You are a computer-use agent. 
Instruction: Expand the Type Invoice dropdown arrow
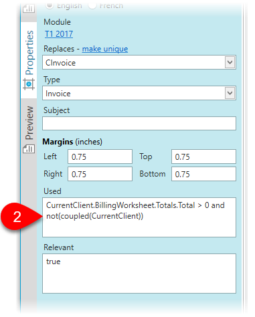click(230, 93)
